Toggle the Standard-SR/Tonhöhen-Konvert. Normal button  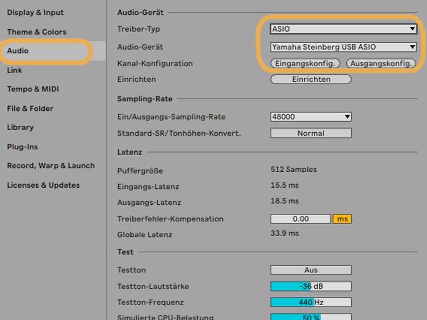311,133
